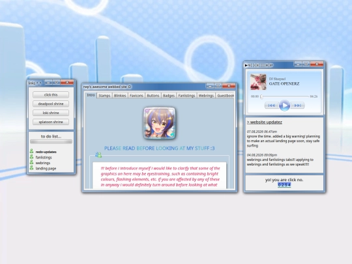Open the Favicons tab
This screenshot has height=264, width=352.
click(136, 95)
